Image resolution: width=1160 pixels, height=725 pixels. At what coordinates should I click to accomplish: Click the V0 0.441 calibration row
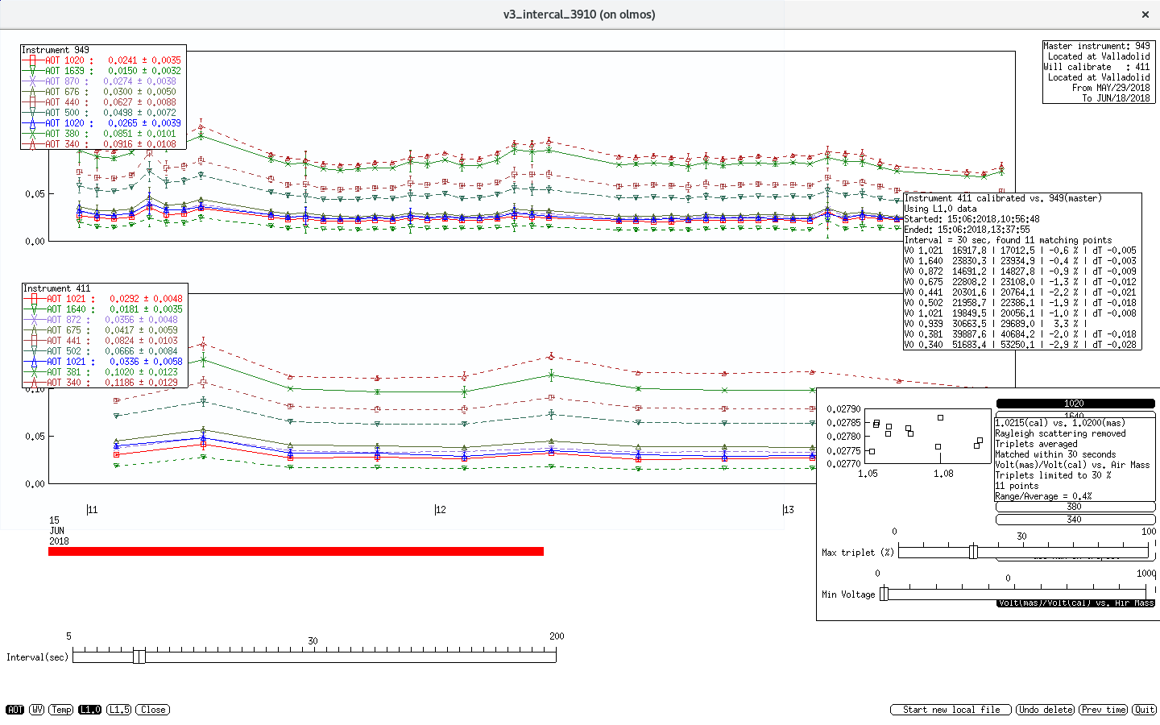tap(1020, 292)
